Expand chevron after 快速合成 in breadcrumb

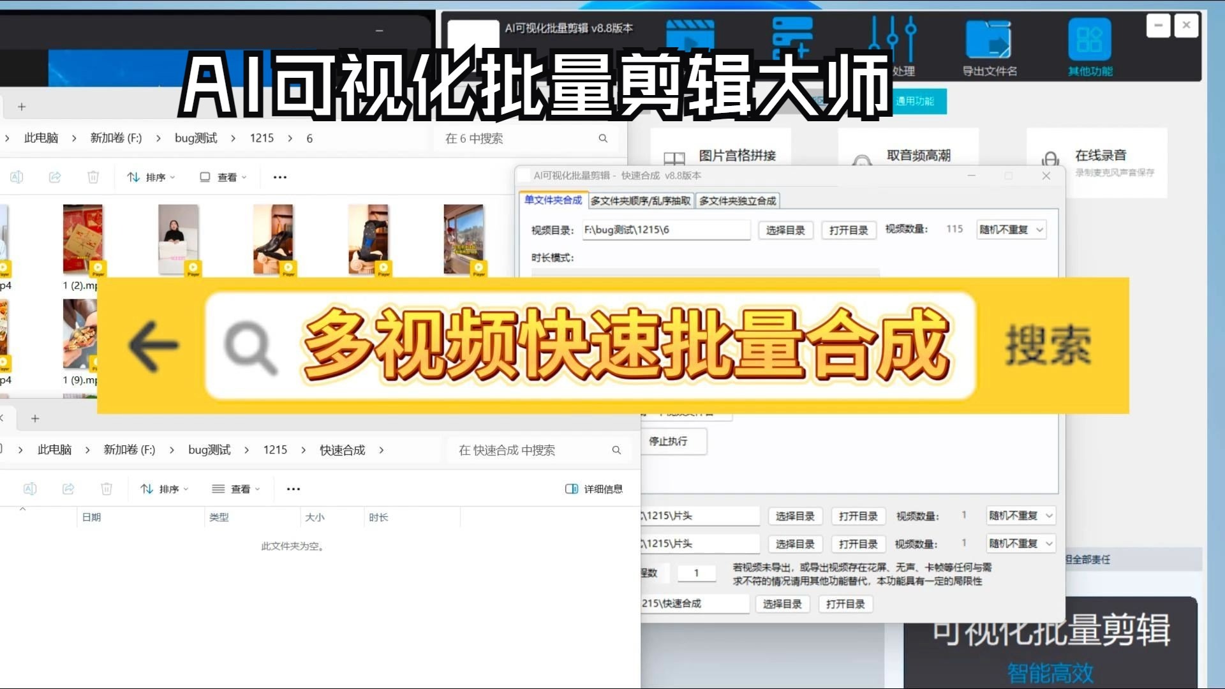coord(382,450)
